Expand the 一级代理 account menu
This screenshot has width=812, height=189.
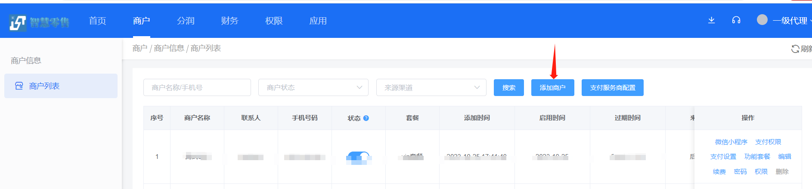(791, 20)
